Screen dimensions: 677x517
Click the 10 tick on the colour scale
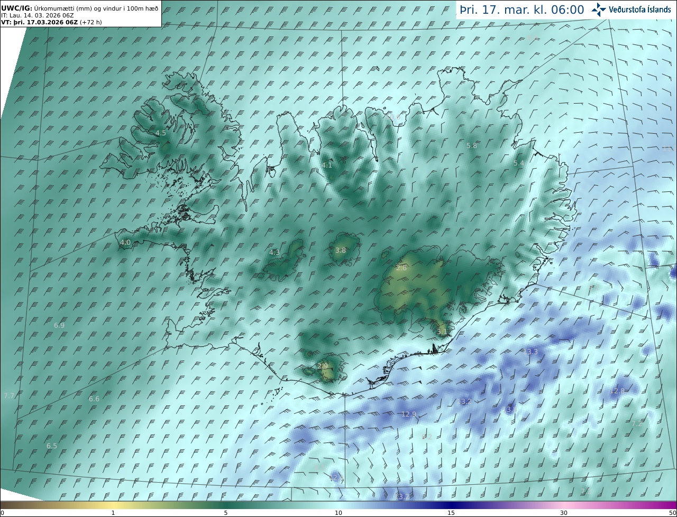[338, 513]
